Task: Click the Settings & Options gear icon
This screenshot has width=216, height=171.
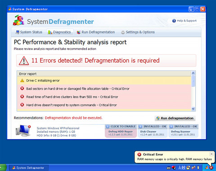Action: click(x=123, y=32)
